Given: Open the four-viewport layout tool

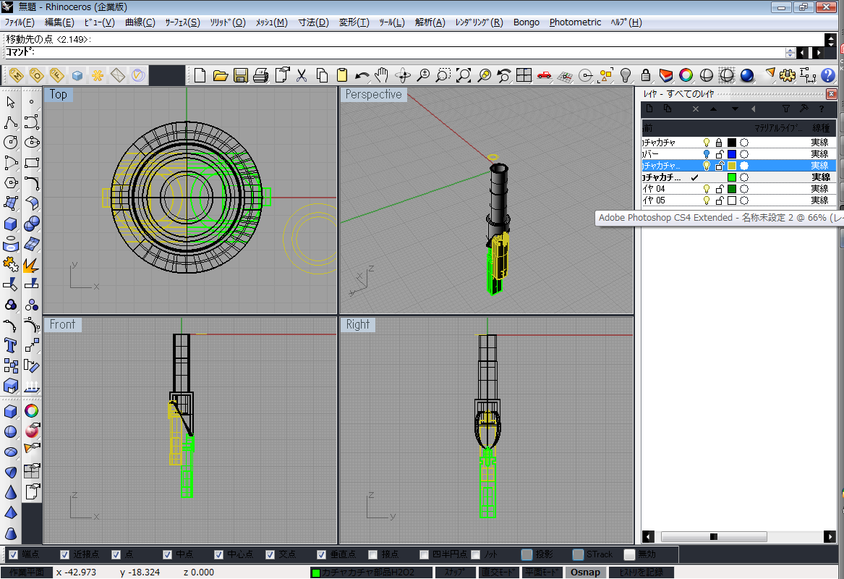Looking at the screenshot, I should point(524,75).
